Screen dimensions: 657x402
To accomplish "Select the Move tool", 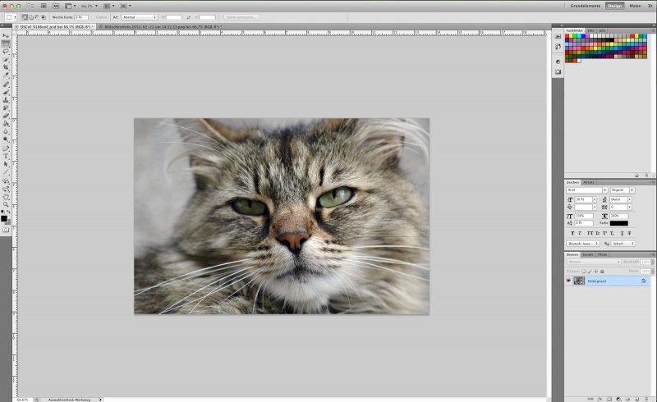I will click(x=6, y=36).
